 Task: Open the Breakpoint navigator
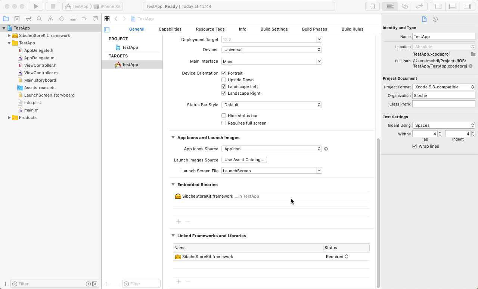tap(84, 19)
